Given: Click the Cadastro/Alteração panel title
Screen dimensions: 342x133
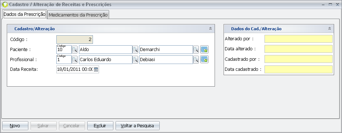Looking at the screenshot, I should point(34,29).
